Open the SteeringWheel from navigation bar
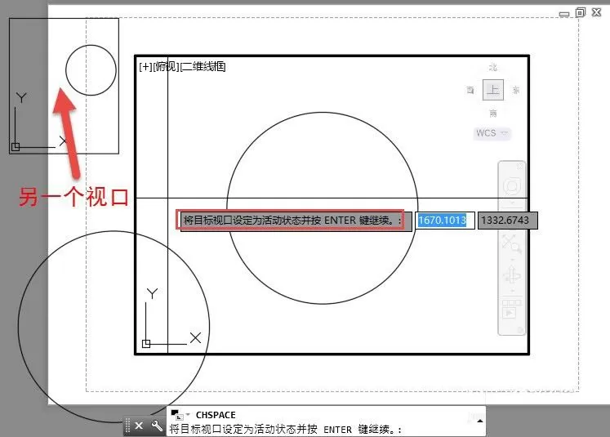This screenshot has width=610, height=437. tap(512, 186)
